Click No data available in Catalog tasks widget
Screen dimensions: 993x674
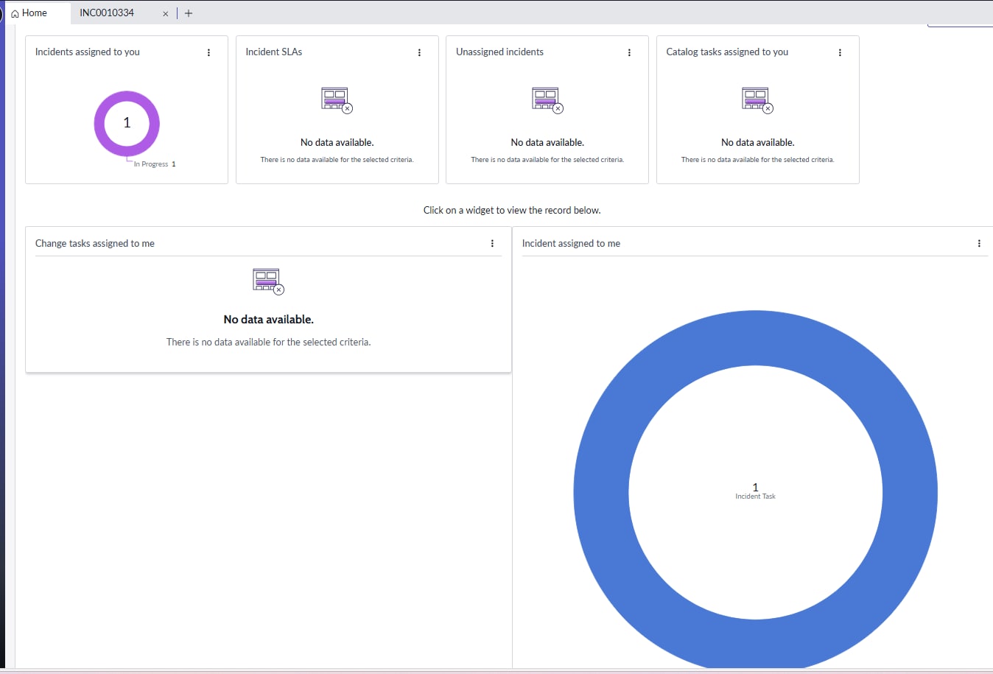click(757, 143)
